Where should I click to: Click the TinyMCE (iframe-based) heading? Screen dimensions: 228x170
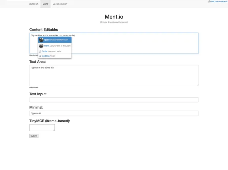pyautogui.click(x=50, y=121)
